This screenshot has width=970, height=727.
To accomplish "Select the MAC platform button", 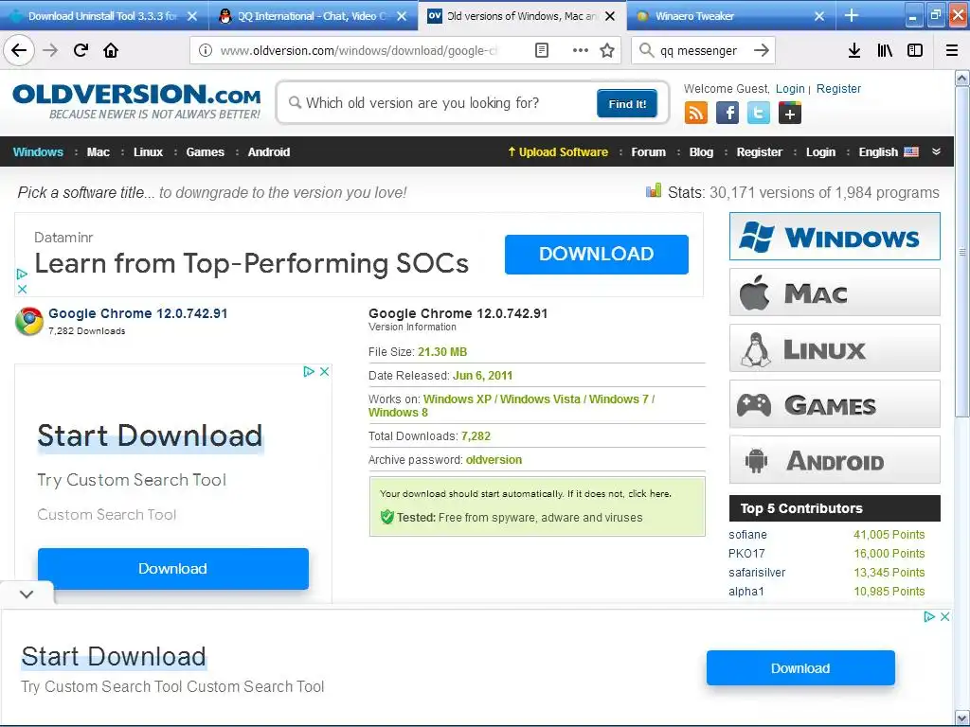I will point(835,293).
